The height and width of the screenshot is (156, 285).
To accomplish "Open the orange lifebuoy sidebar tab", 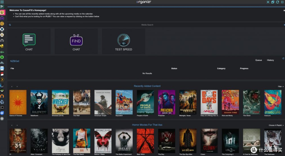I will click(2, 35).
